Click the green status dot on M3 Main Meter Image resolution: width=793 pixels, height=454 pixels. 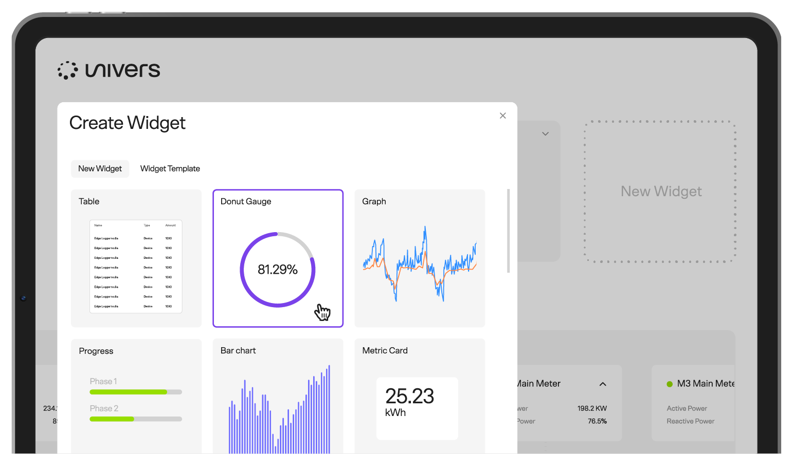(x=670, y=383)
